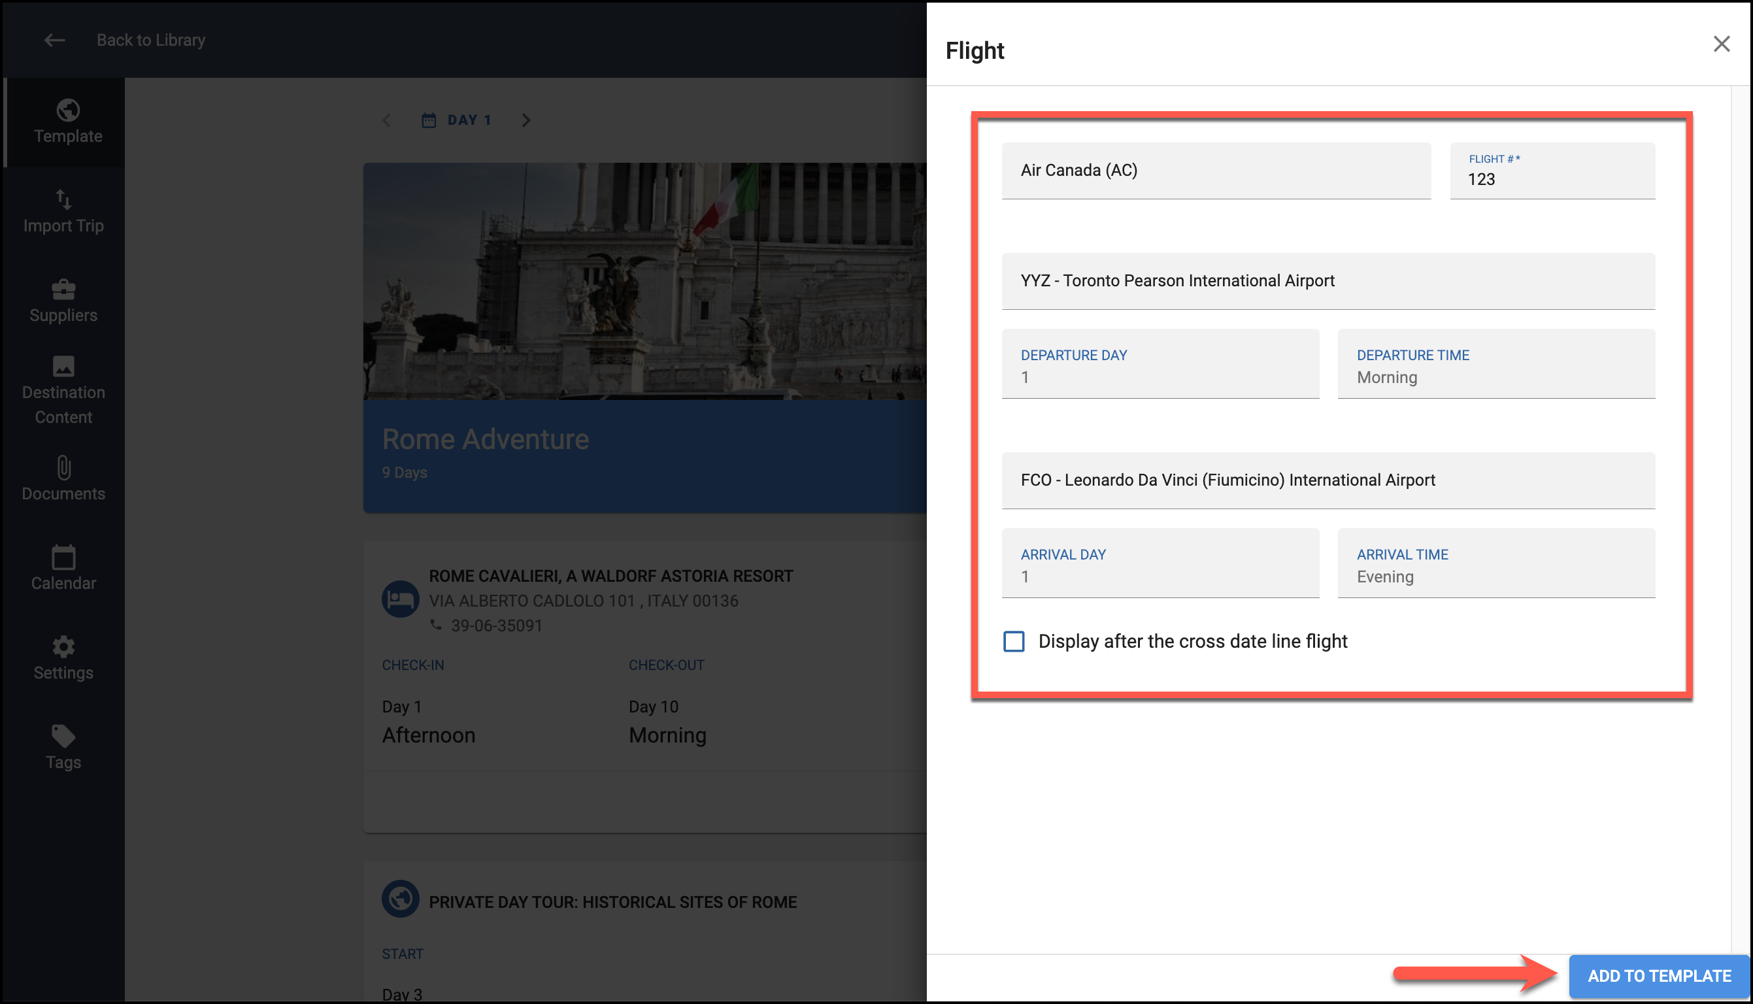Click the CHECK-OUT label
Screen dimensions: 1753x1004
coord(667,665)
